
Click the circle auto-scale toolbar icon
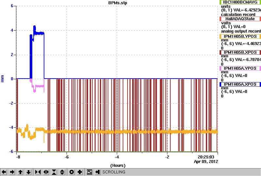[71, 172]
